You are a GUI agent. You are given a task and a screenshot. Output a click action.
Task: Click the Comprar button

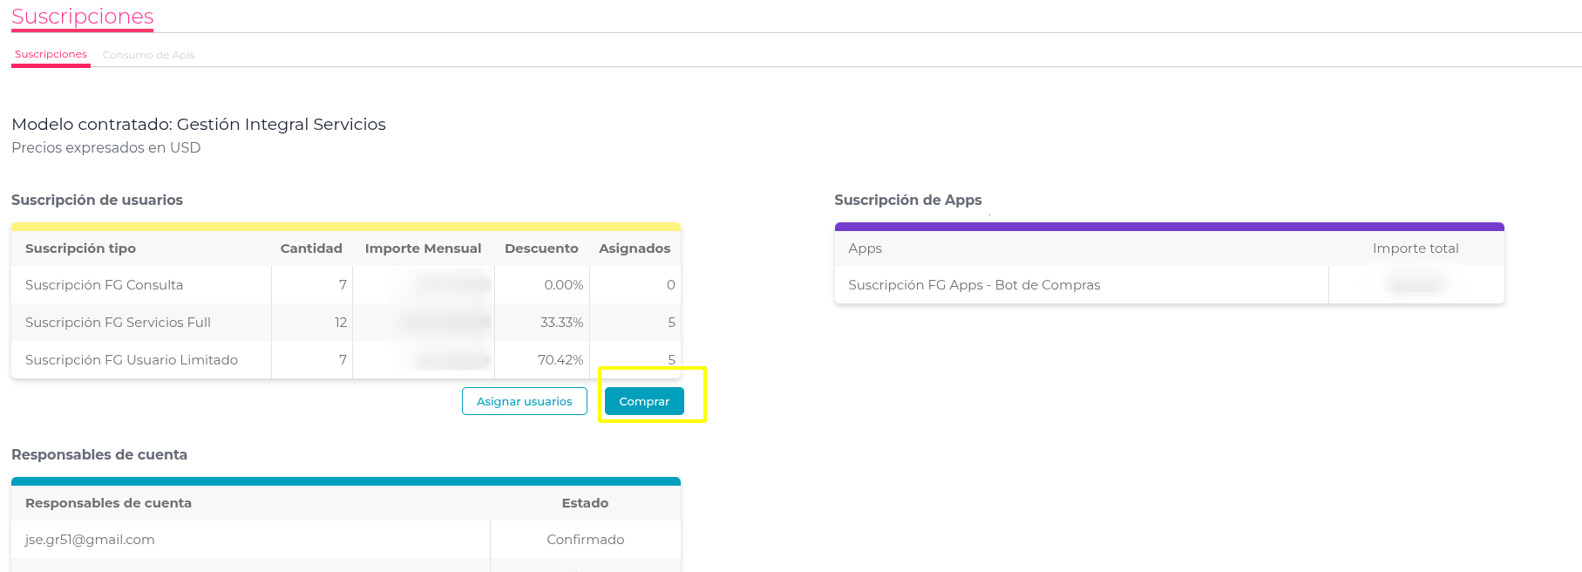click(x=644, y=401)
